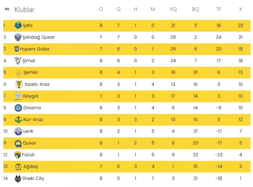Click the BQ column header
The width and height of the screenshot is (253, 187).
click(x=196, y=9)
